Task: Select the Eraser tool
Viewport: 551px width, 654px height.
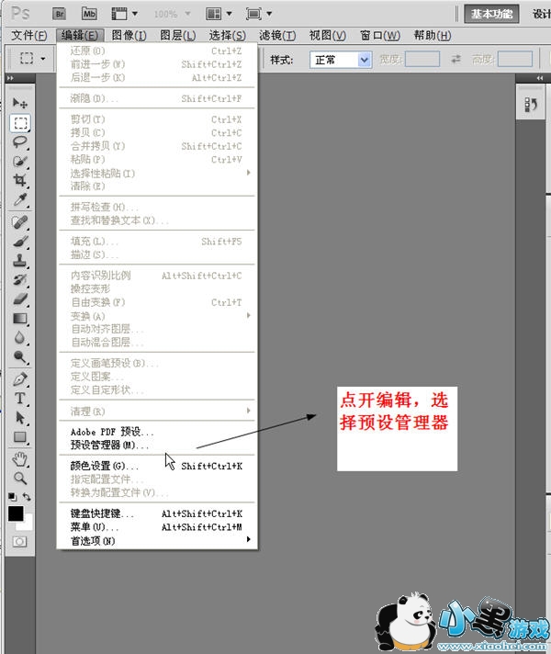Action: point(19,299)
